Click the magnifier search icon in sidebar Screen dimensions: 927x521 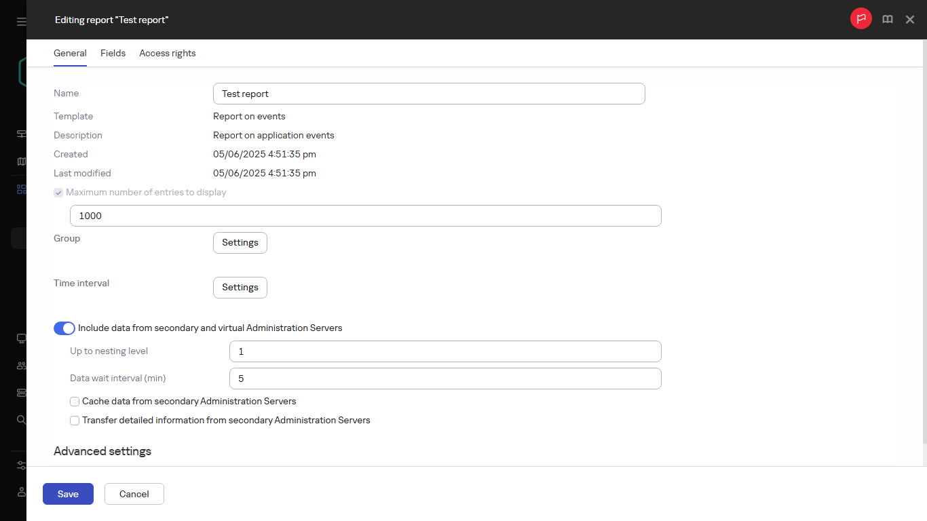tap(21, 420)
